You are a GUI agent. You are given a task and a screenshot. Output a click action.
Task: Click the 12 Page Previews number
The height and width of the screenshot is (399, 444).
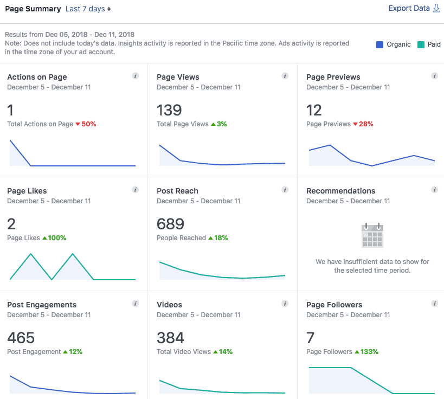314,110
